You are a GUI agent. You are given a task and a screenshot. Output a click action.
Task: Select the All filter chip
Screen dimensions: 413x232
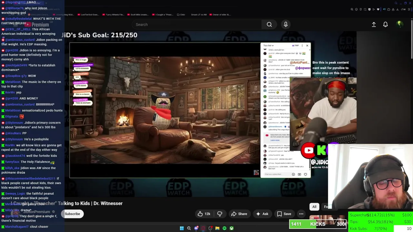coord(314,207)
